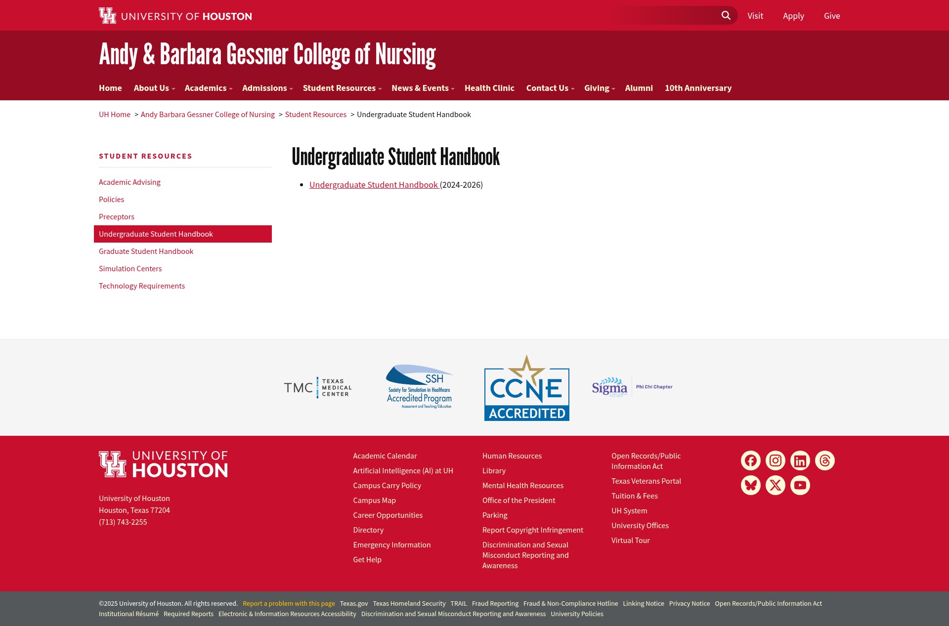
Task: Click Report a problem with this page
Action: coord(289,604)
